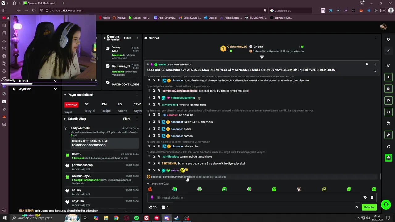Open Sohbet panel three-dot menu
The height and width of the screenshot is (222, 395).
click(x=376, y=38)
